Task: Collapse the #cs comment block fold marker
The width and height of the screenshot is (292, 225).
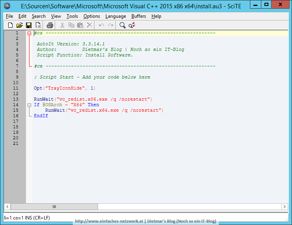Action: [29, 33]
